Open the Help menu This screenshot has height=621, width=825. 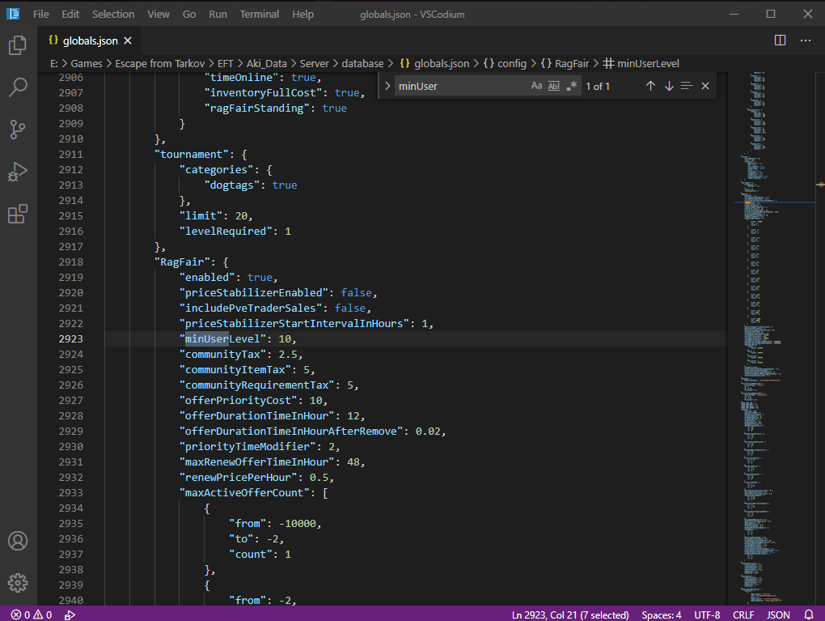[x=302, y=15]
